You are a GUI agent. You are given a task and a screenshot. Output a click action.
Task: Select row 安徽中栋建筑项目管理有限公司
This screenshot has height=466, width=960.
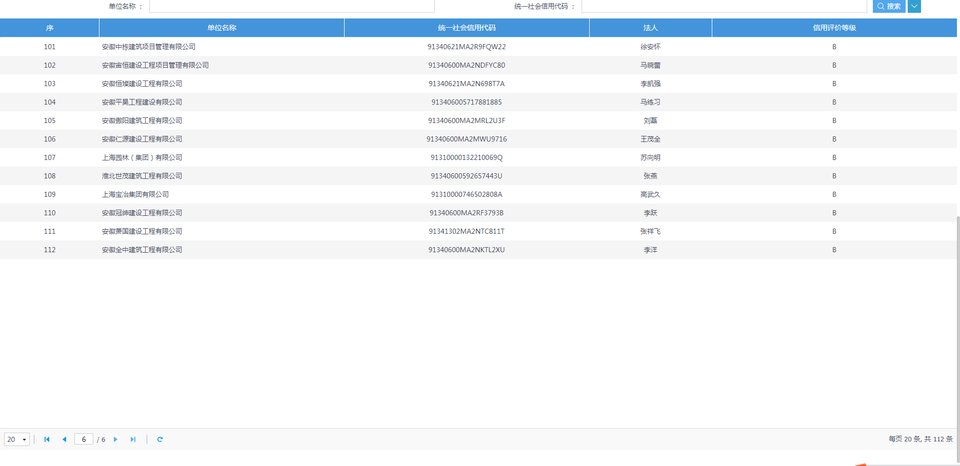(149, 47)
